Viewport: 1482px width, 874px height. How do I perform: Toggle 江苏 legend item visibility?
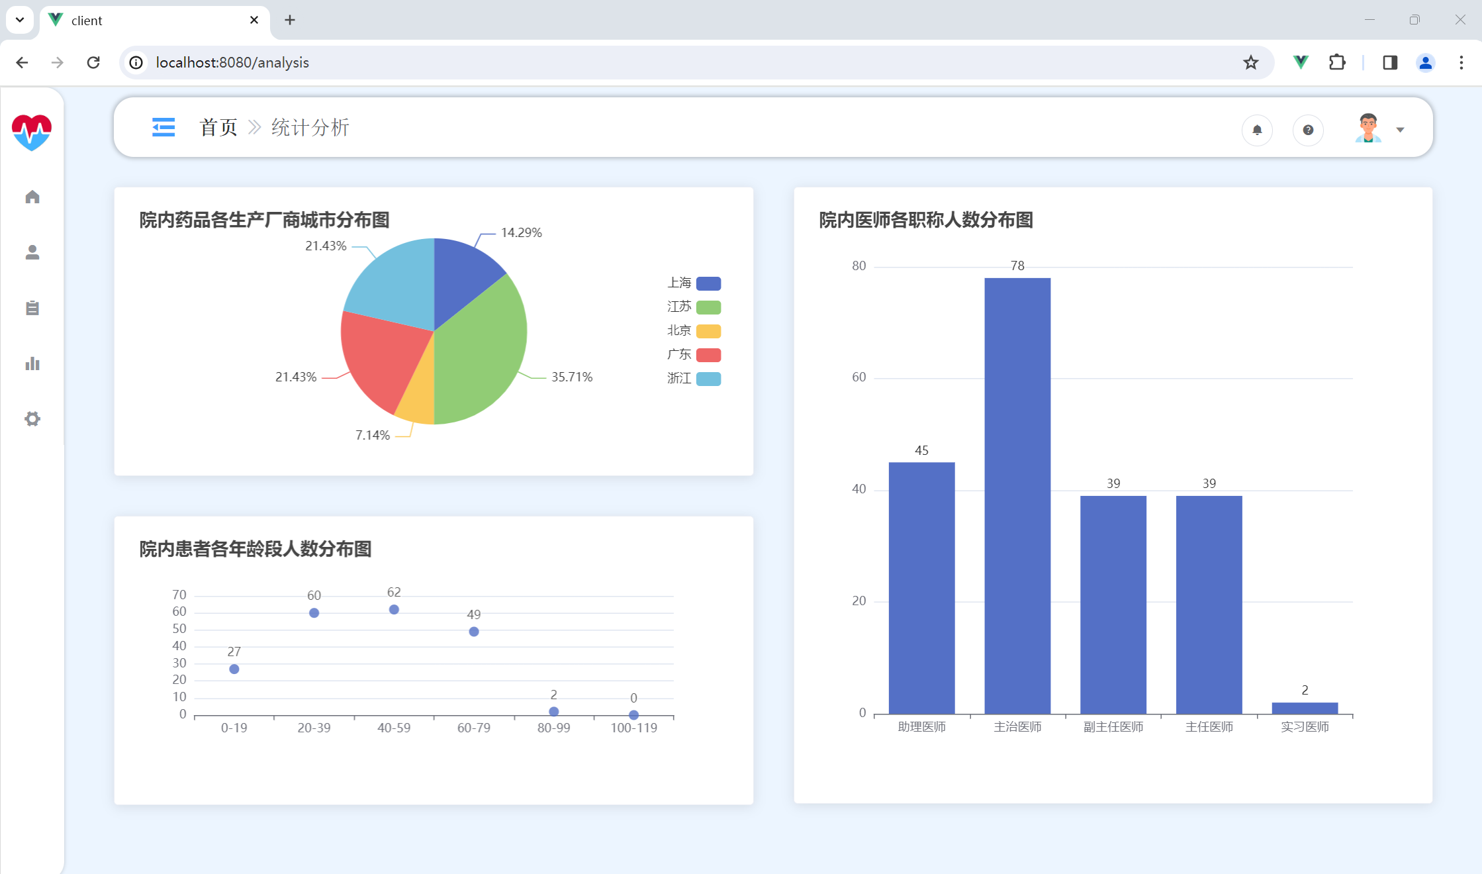[x=694, y=307]
